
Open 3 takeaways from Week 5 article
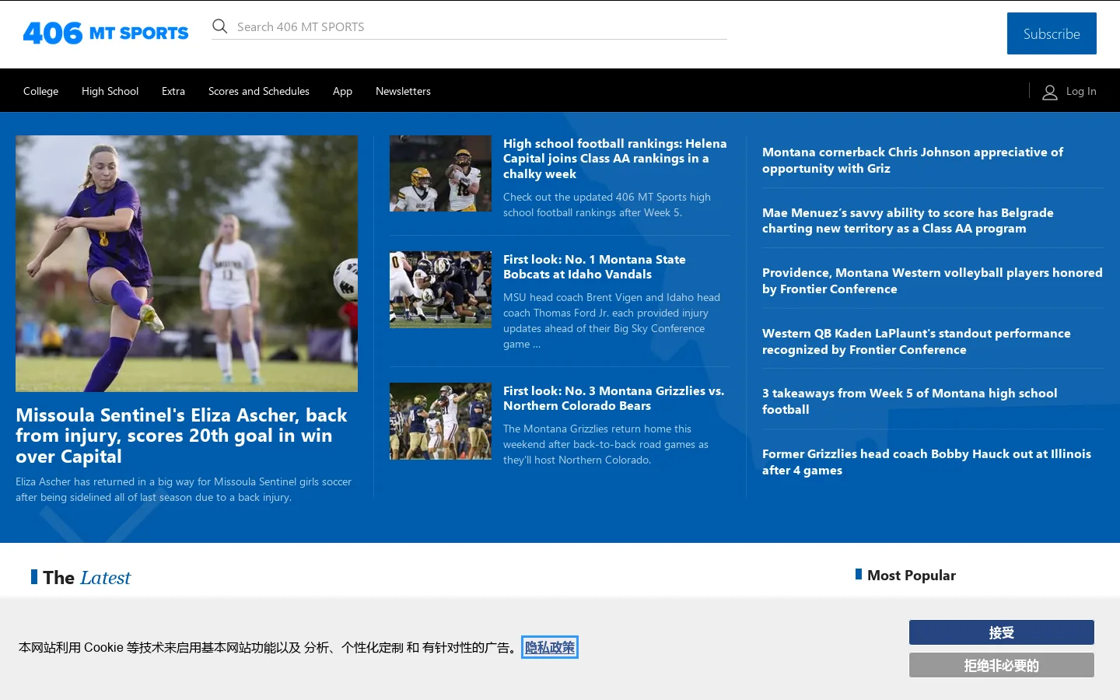tap(909, 401)
